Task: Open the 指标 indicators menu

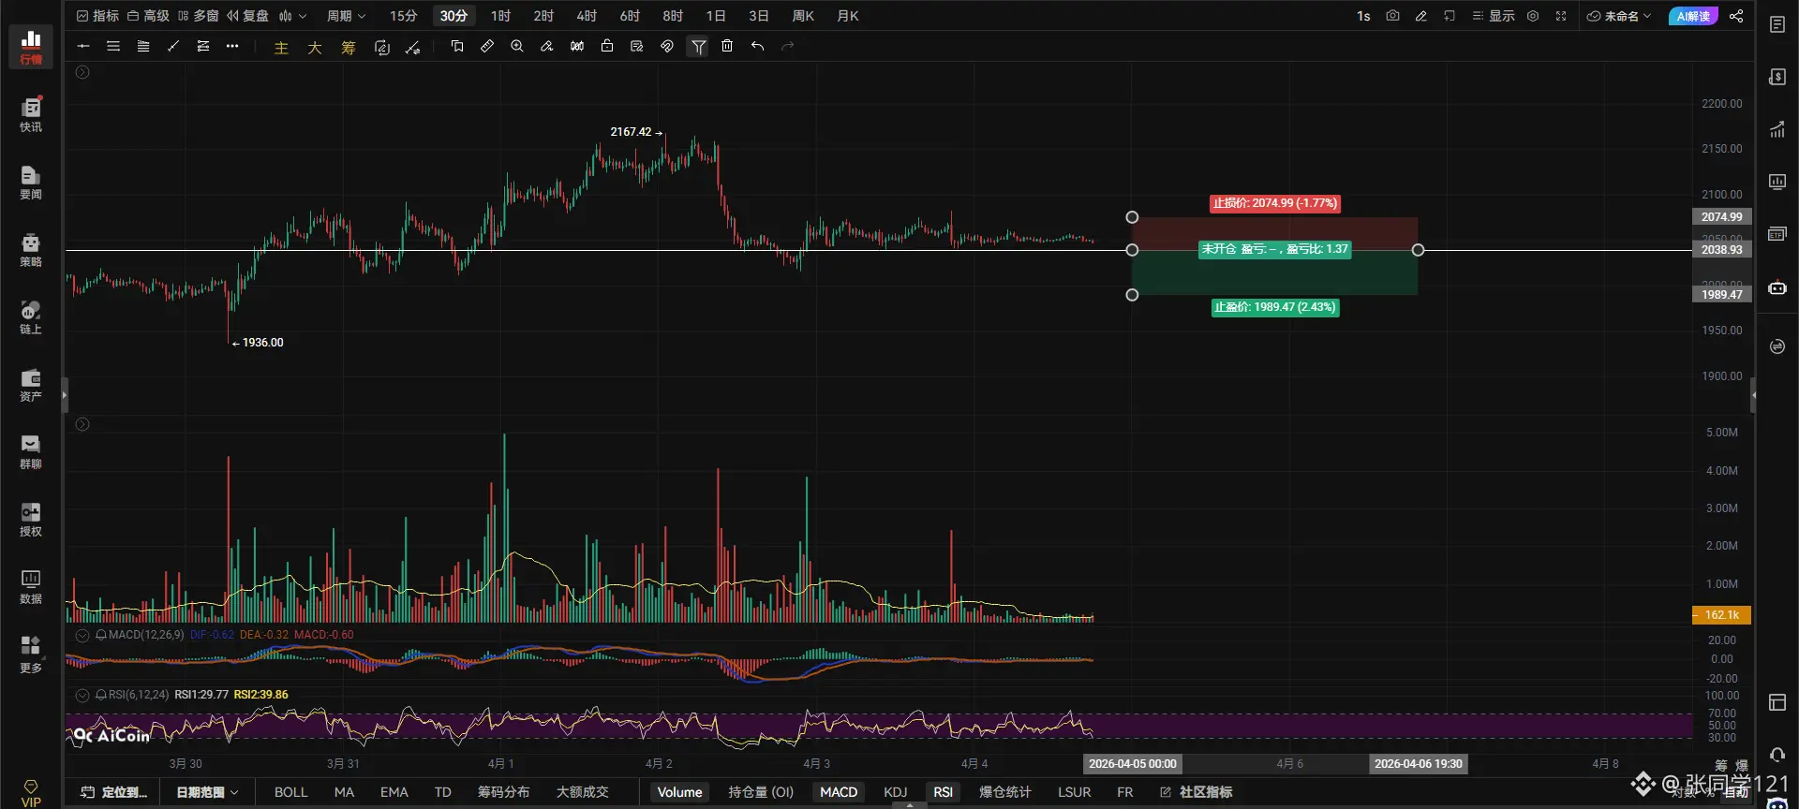Action: point(97,16)
